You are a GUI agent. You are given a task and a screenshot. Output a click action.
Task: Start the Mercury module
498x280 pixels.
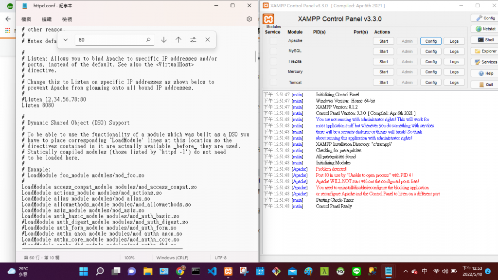(x=384, y=72)
